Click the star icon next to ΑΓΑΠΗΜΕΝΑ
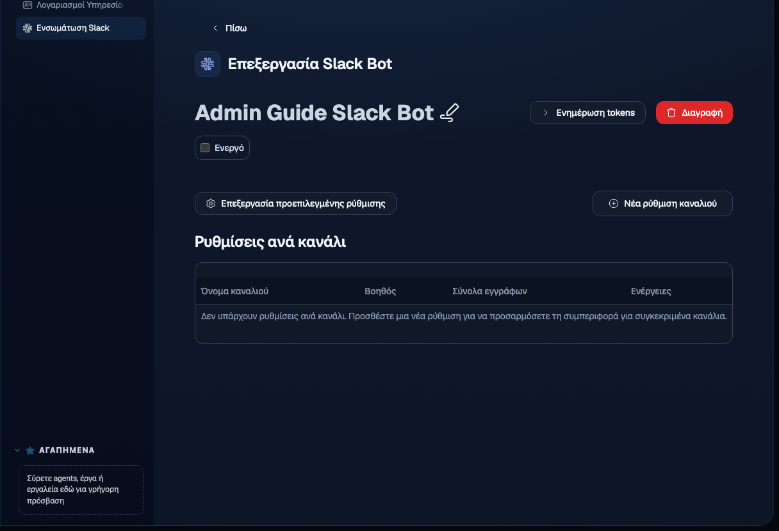Viewport: 779px width, 531px height. coord(30,450)
